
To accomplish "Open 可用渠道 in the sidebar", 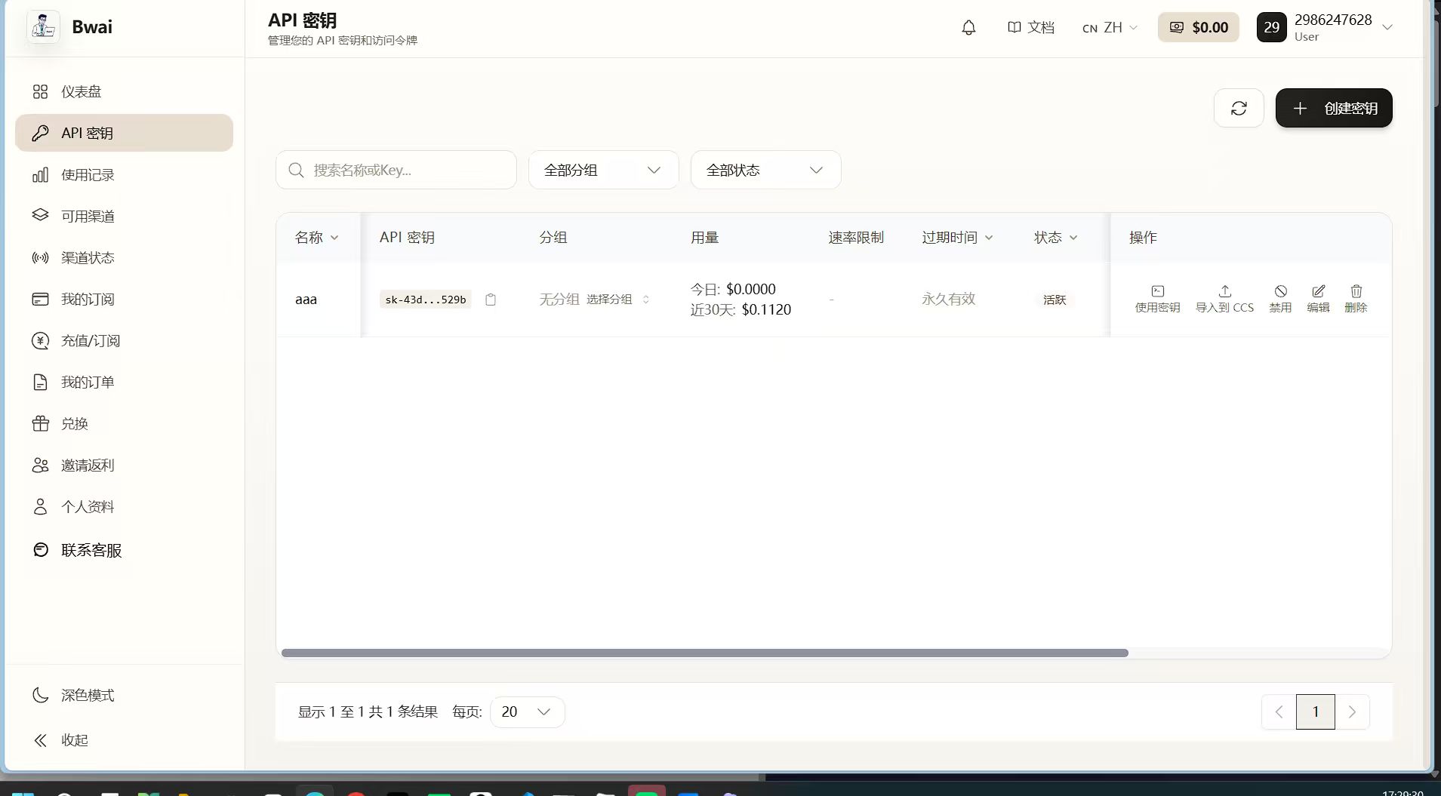I will pos(124,217).
